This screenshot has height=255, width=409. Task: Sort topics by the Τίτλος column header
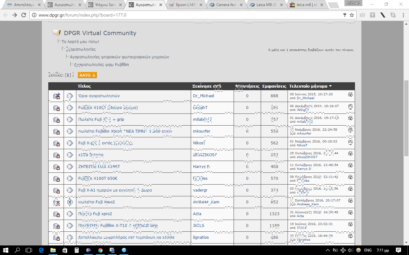(x=84, y=86)
